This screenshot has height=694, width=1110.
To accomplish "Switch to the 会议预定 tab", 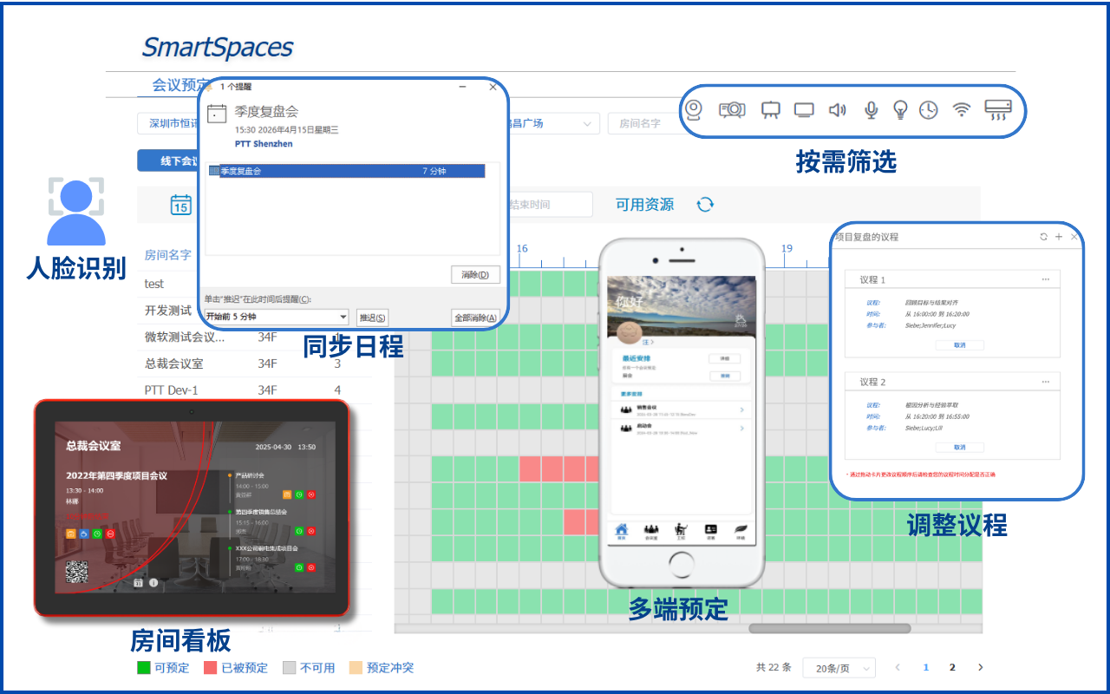I will [176, 85].
